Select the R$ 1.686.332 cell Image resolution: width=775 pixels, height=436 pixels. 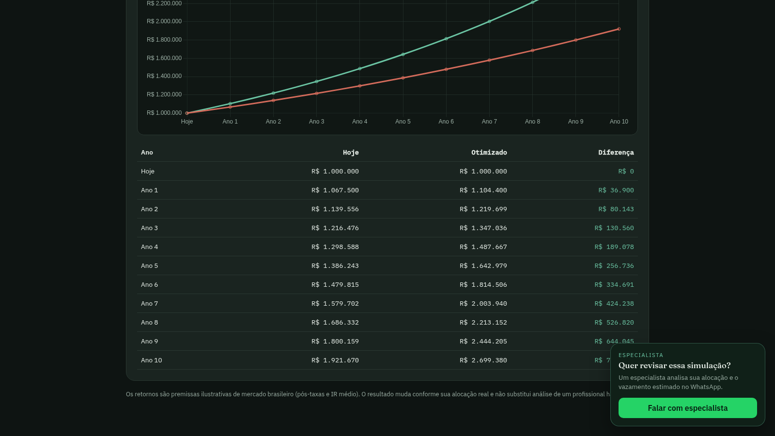pos(335,322)
